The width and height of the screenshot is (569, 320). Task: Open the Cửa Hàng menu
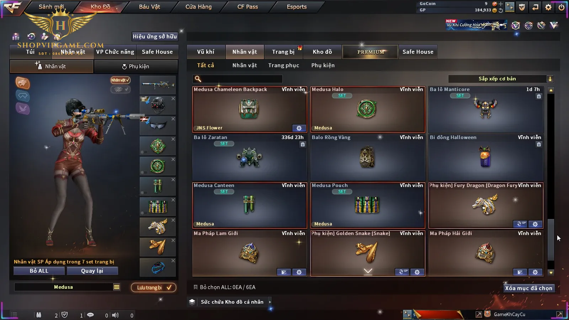198,7
